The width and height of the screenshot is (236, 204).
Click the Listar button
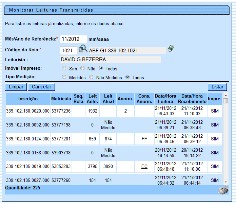(217, 87)
